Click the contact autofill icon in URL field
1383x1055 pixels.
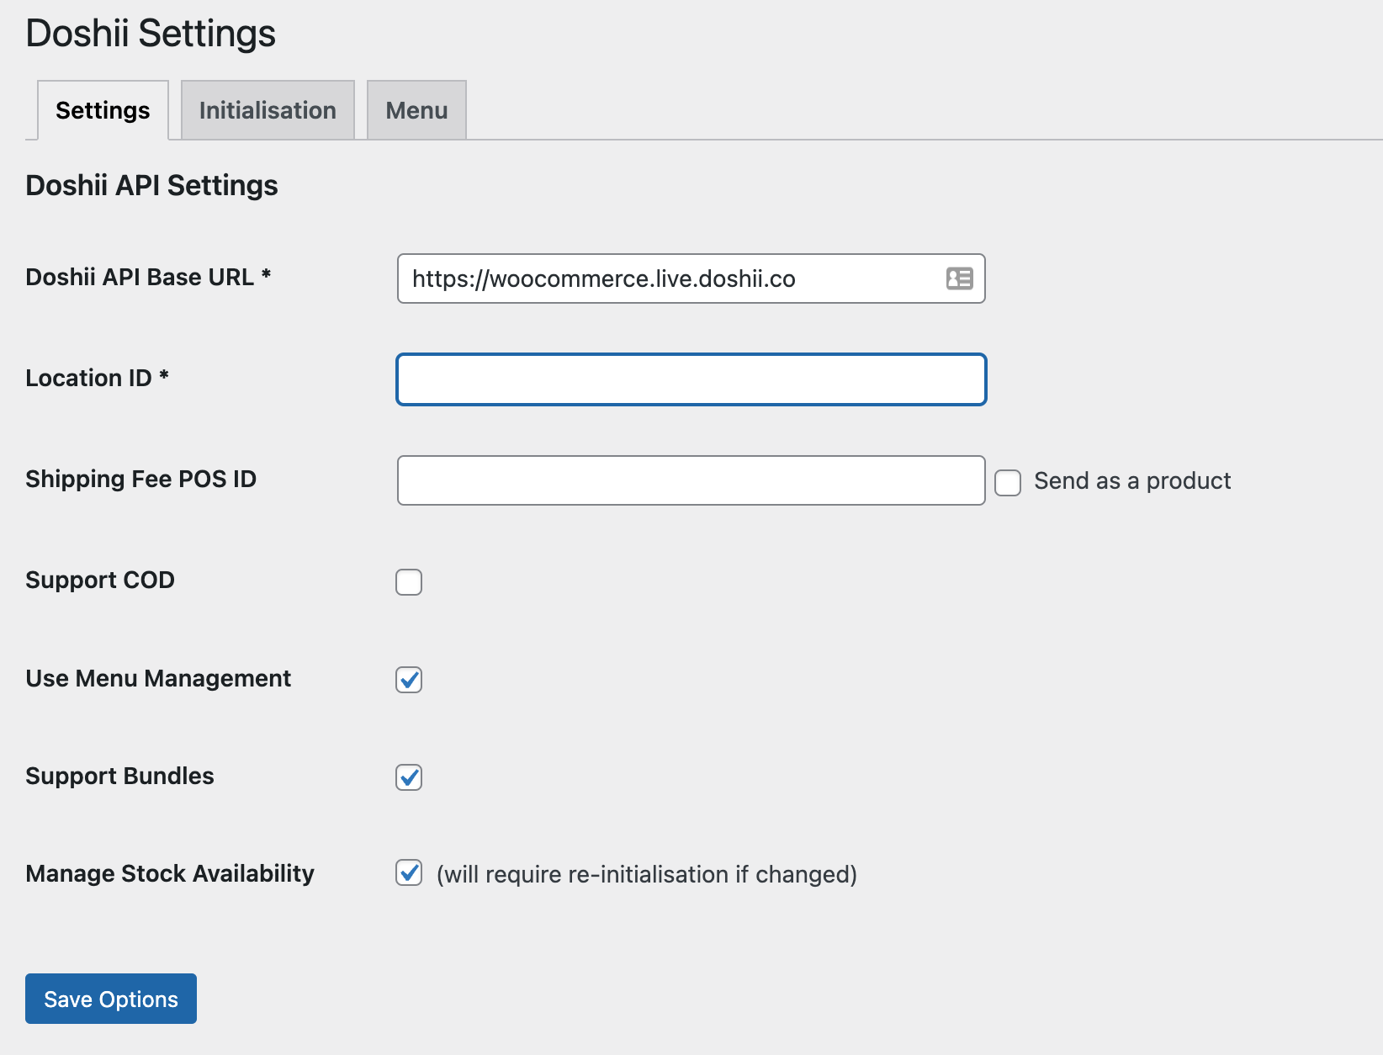[959, 278]
